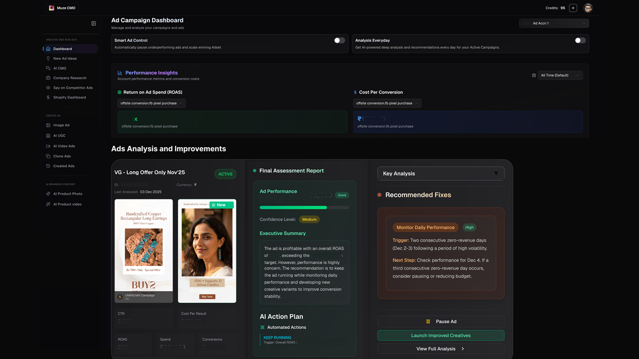The width and height of the screenshot is (639, 359).
Task: Change the All Time (Default) date range
Action: (560, 75)
